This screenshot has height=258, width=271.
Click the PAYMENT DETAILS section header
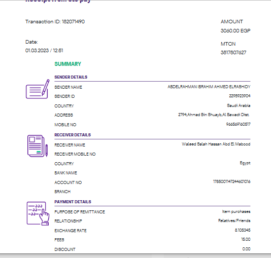point(73,202)
